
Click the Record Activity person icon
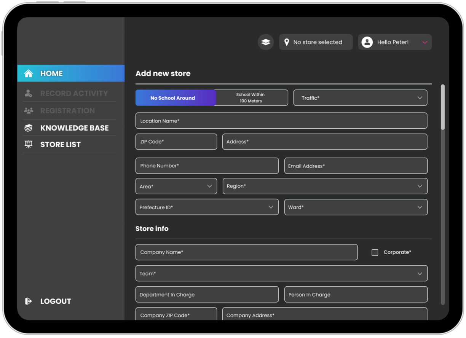(29, 93)
